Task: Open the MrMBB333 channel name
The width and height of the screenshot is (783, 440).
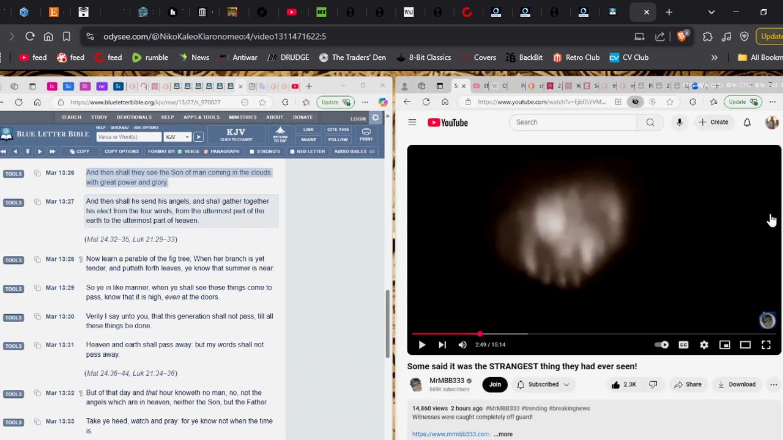Action: (x=447, y=381)
